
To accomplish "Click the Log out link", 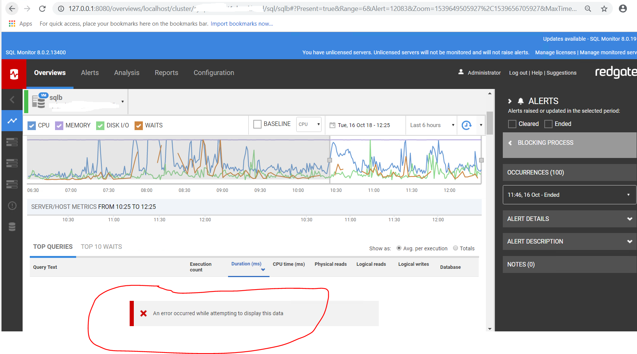I will pos(518,73).
